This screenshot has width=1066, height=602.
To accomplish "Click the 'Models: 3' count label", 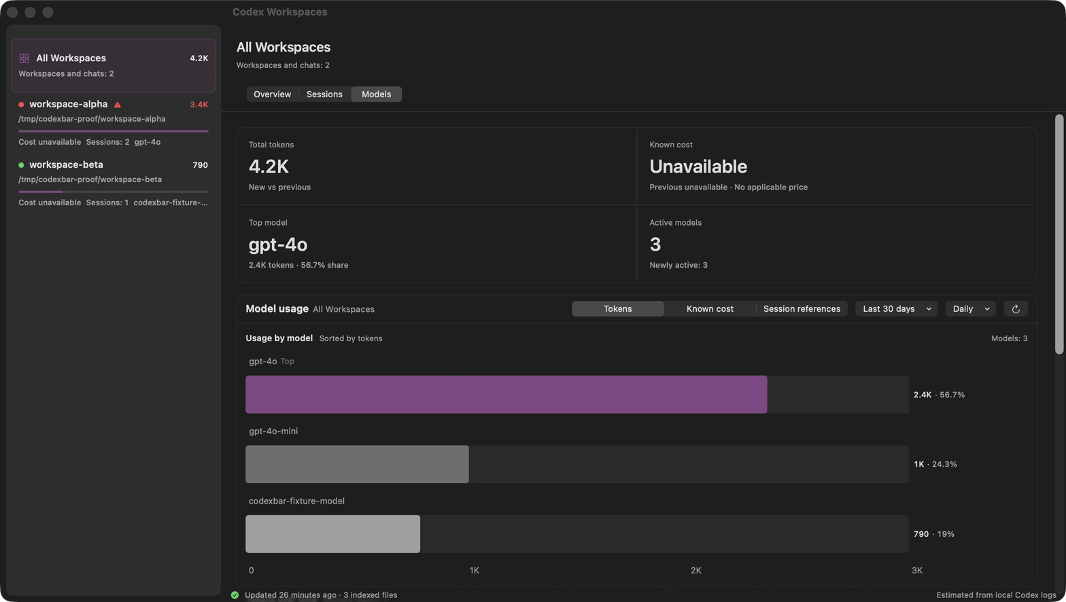I will tap(1010, 338).
